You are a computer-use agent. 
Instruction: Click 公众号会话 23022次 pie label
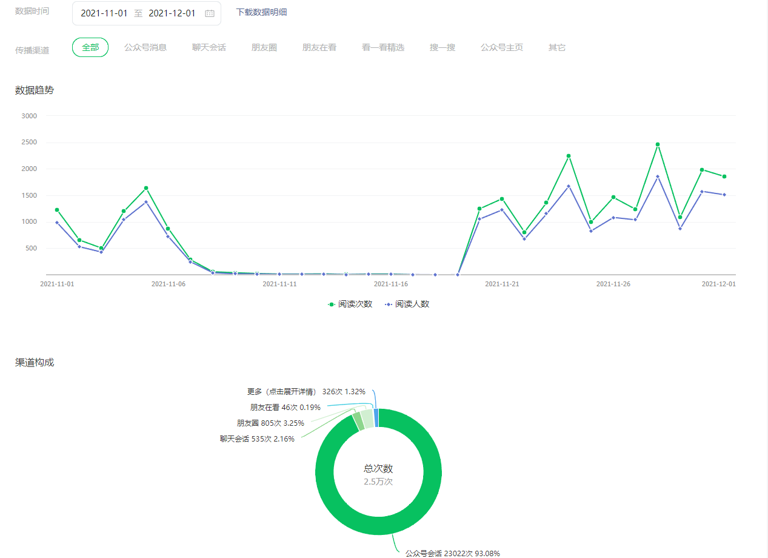click(x=452, y=553)
